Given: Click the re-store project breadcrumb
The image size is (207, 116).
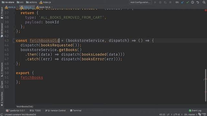Looking at the screenshot, I should [x=8, y=2].
